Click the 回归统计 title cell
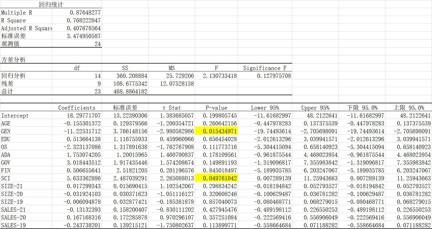 coord(51,4)
